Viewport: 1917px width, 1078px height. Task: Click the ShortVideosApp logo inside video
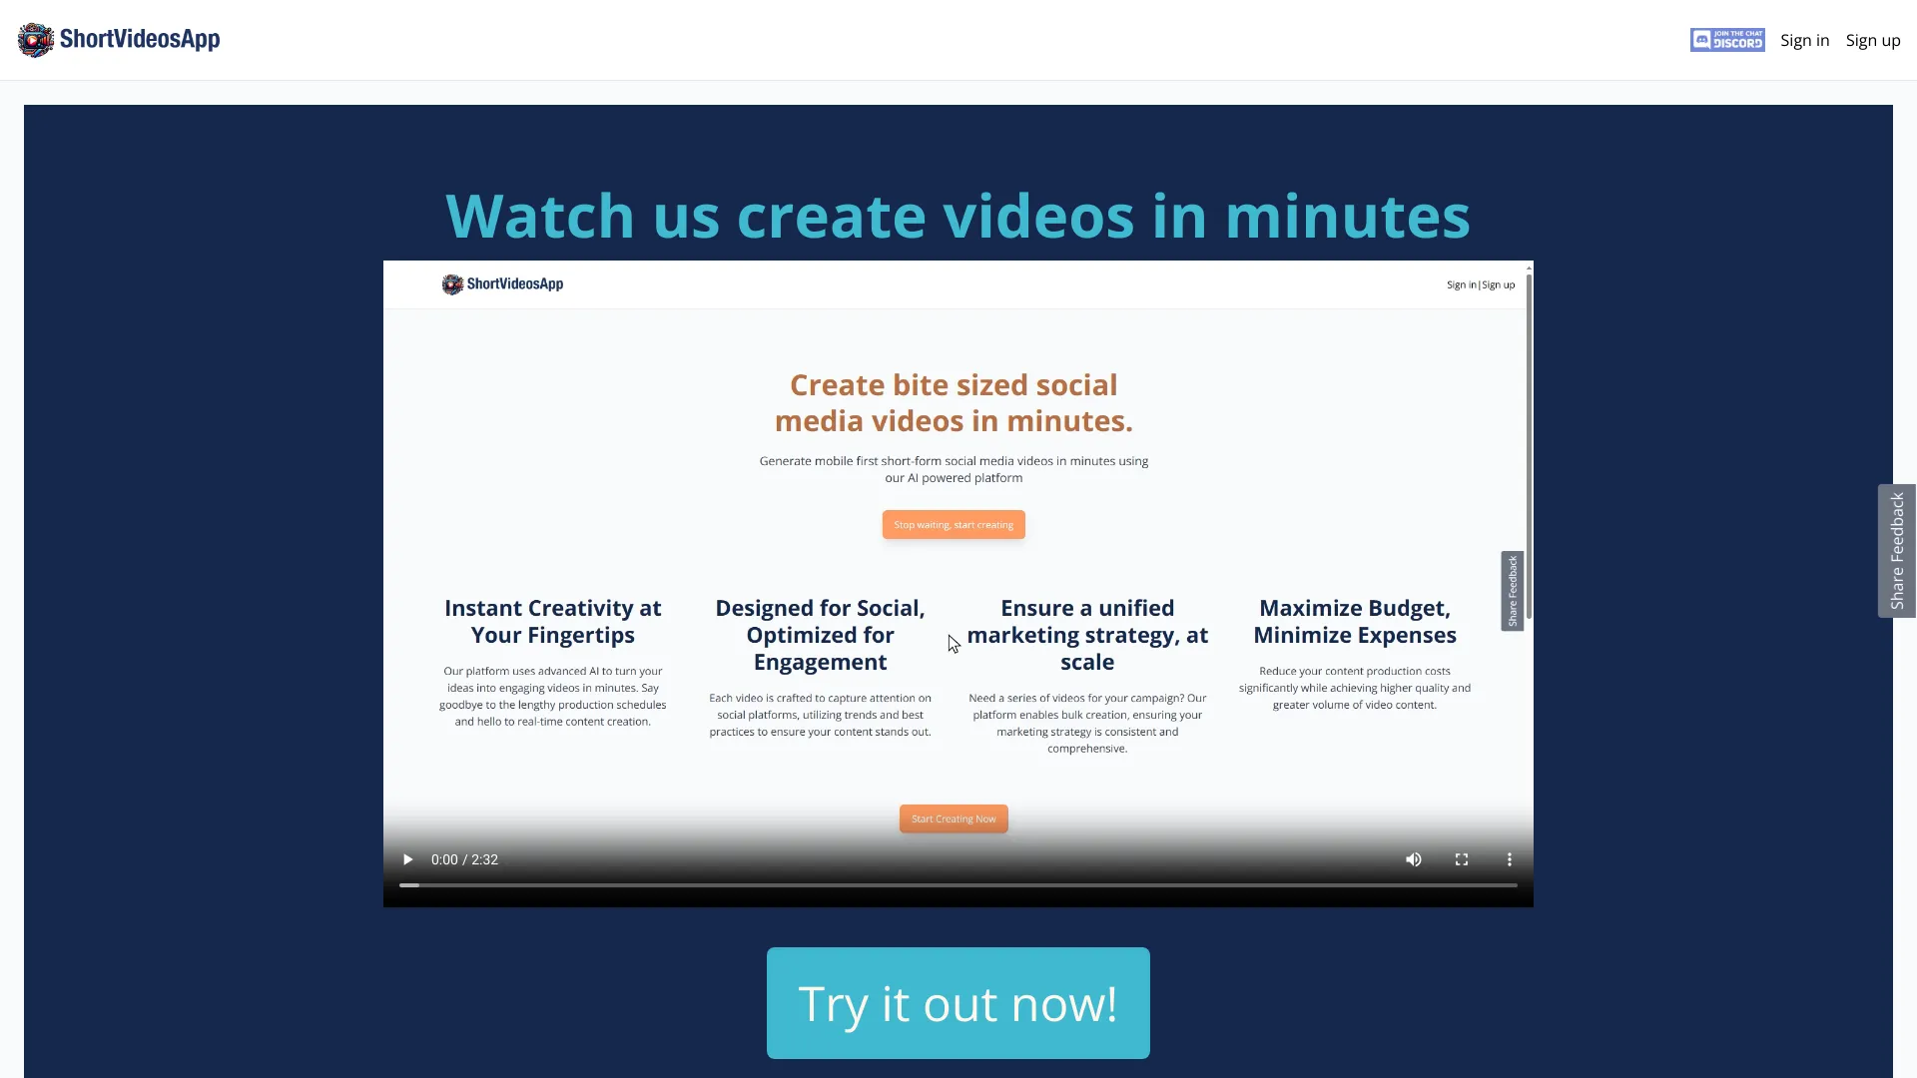pyautogui.click(x=503, y=284)
